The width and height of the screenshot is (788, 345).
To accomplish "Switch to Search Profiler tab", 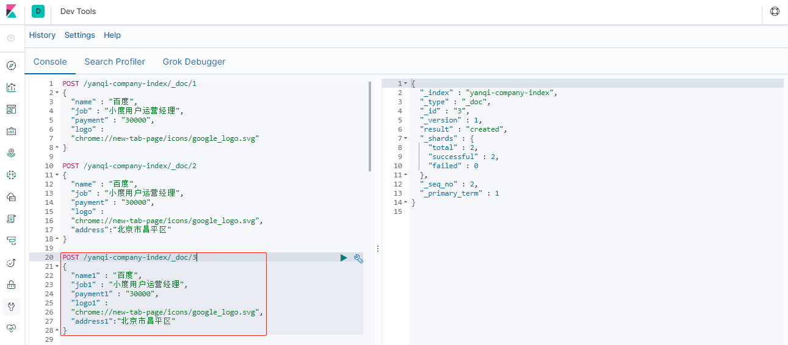I will [x=115, y=62].
